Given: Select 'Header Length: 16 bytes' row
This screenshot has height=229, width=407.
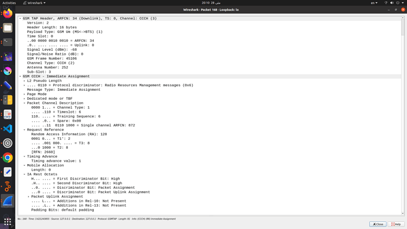Looking at the screenshot, I should pyautogui.click(x=209, y=27).
